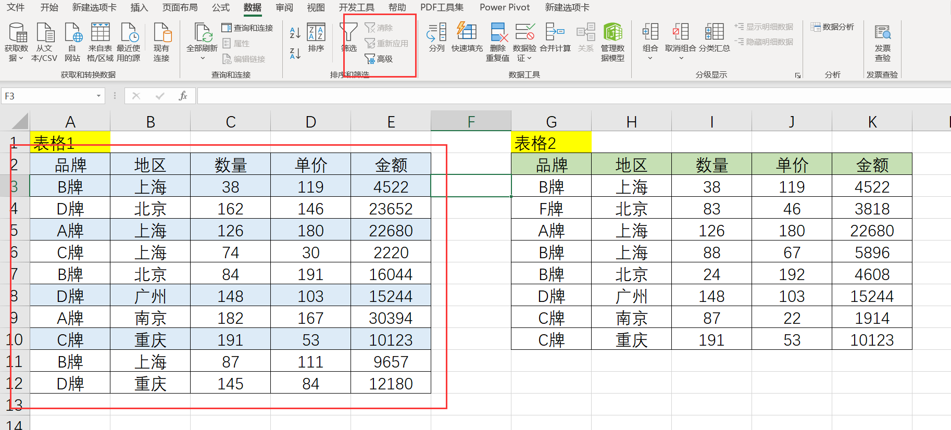Image resolution: width=951 pixels, height=430 pixels.
Task: Select cell containing 表格2
Action: pos(551,142)
